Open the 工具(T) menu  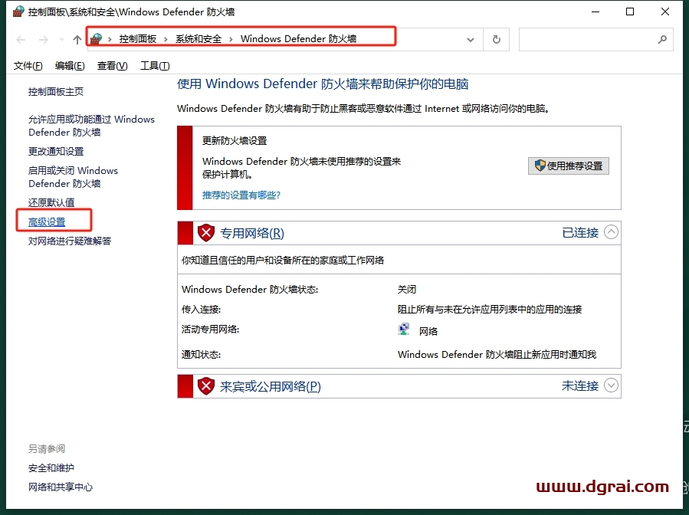click(155, 66)
